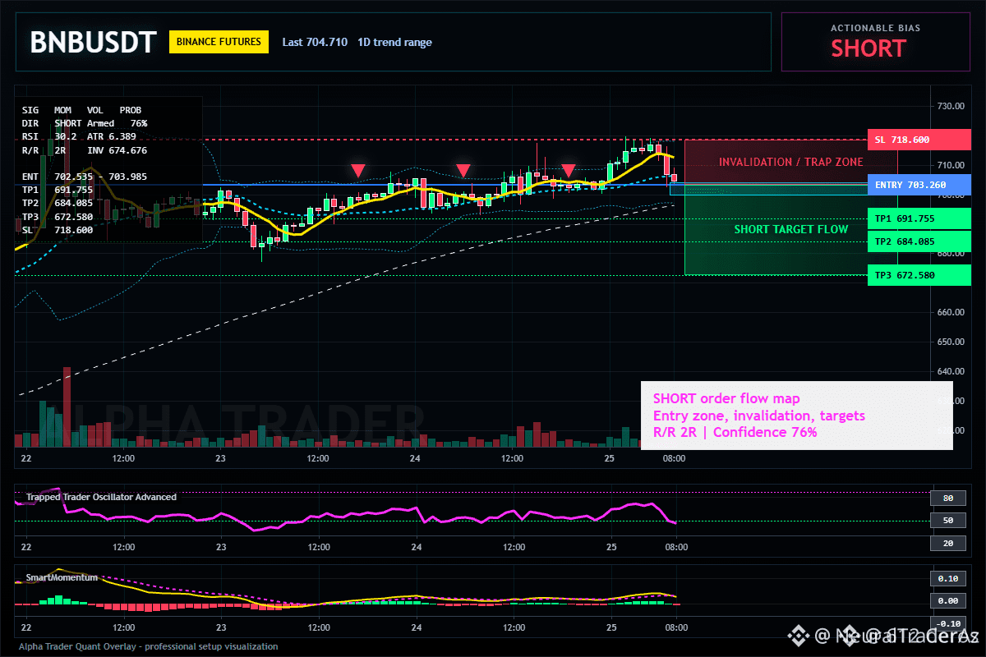
Task: Select the green TP2 684.085 price tag
Action: [x=919, y=241]
